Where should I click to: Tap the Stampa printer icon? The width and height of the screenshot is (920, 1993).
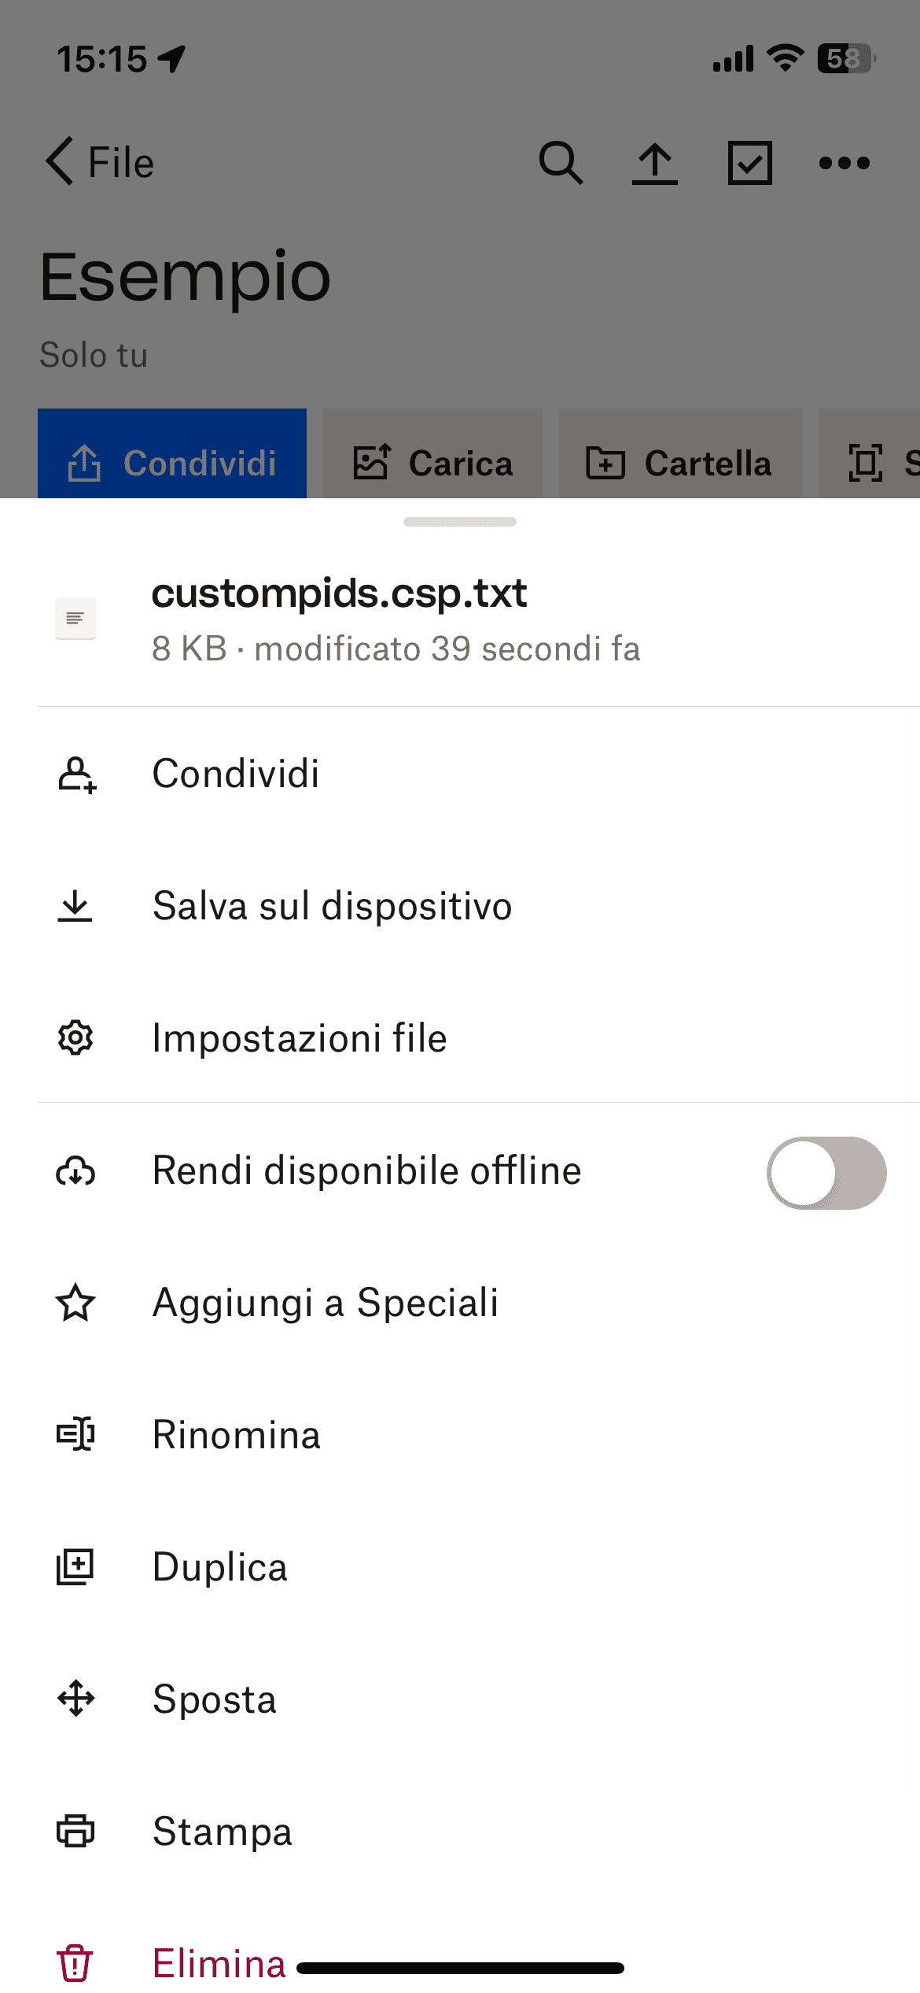(75, 1831)
